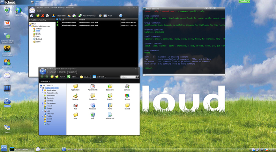Open the blue help icon in Mail toolbar
Image resolution: width=276 pixels, height=152 pixels.
(x=121, y=16)
